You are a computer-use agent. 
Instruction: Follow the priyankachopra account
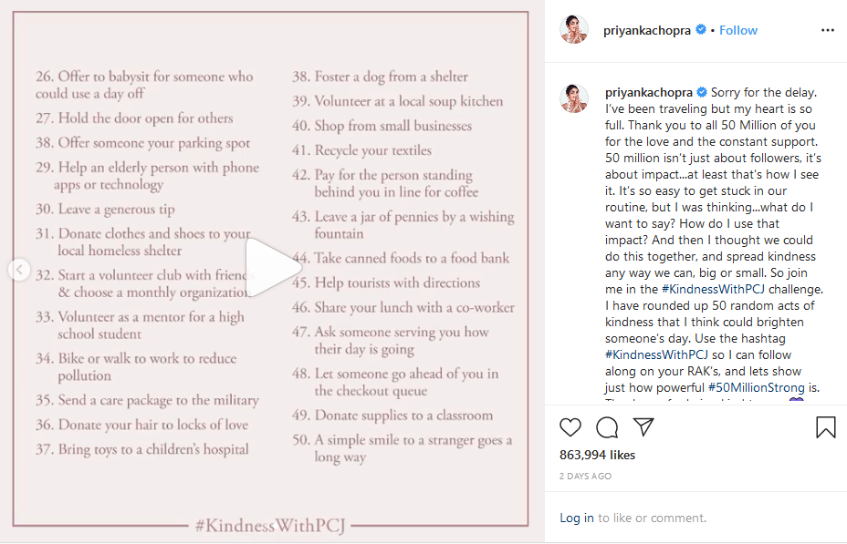click(x=738, y=30)
